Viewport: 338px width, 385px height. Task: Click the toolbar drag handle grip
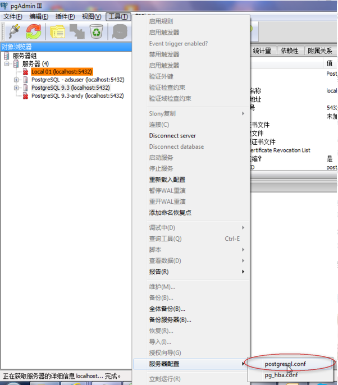click(x=3, y=31)
